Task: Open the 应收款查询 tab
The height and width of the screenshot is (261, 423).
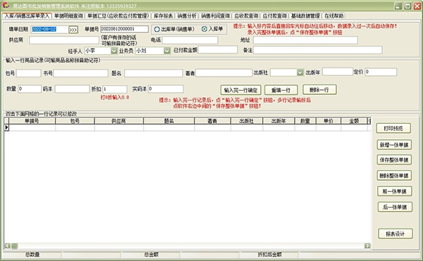Action: 246,16
